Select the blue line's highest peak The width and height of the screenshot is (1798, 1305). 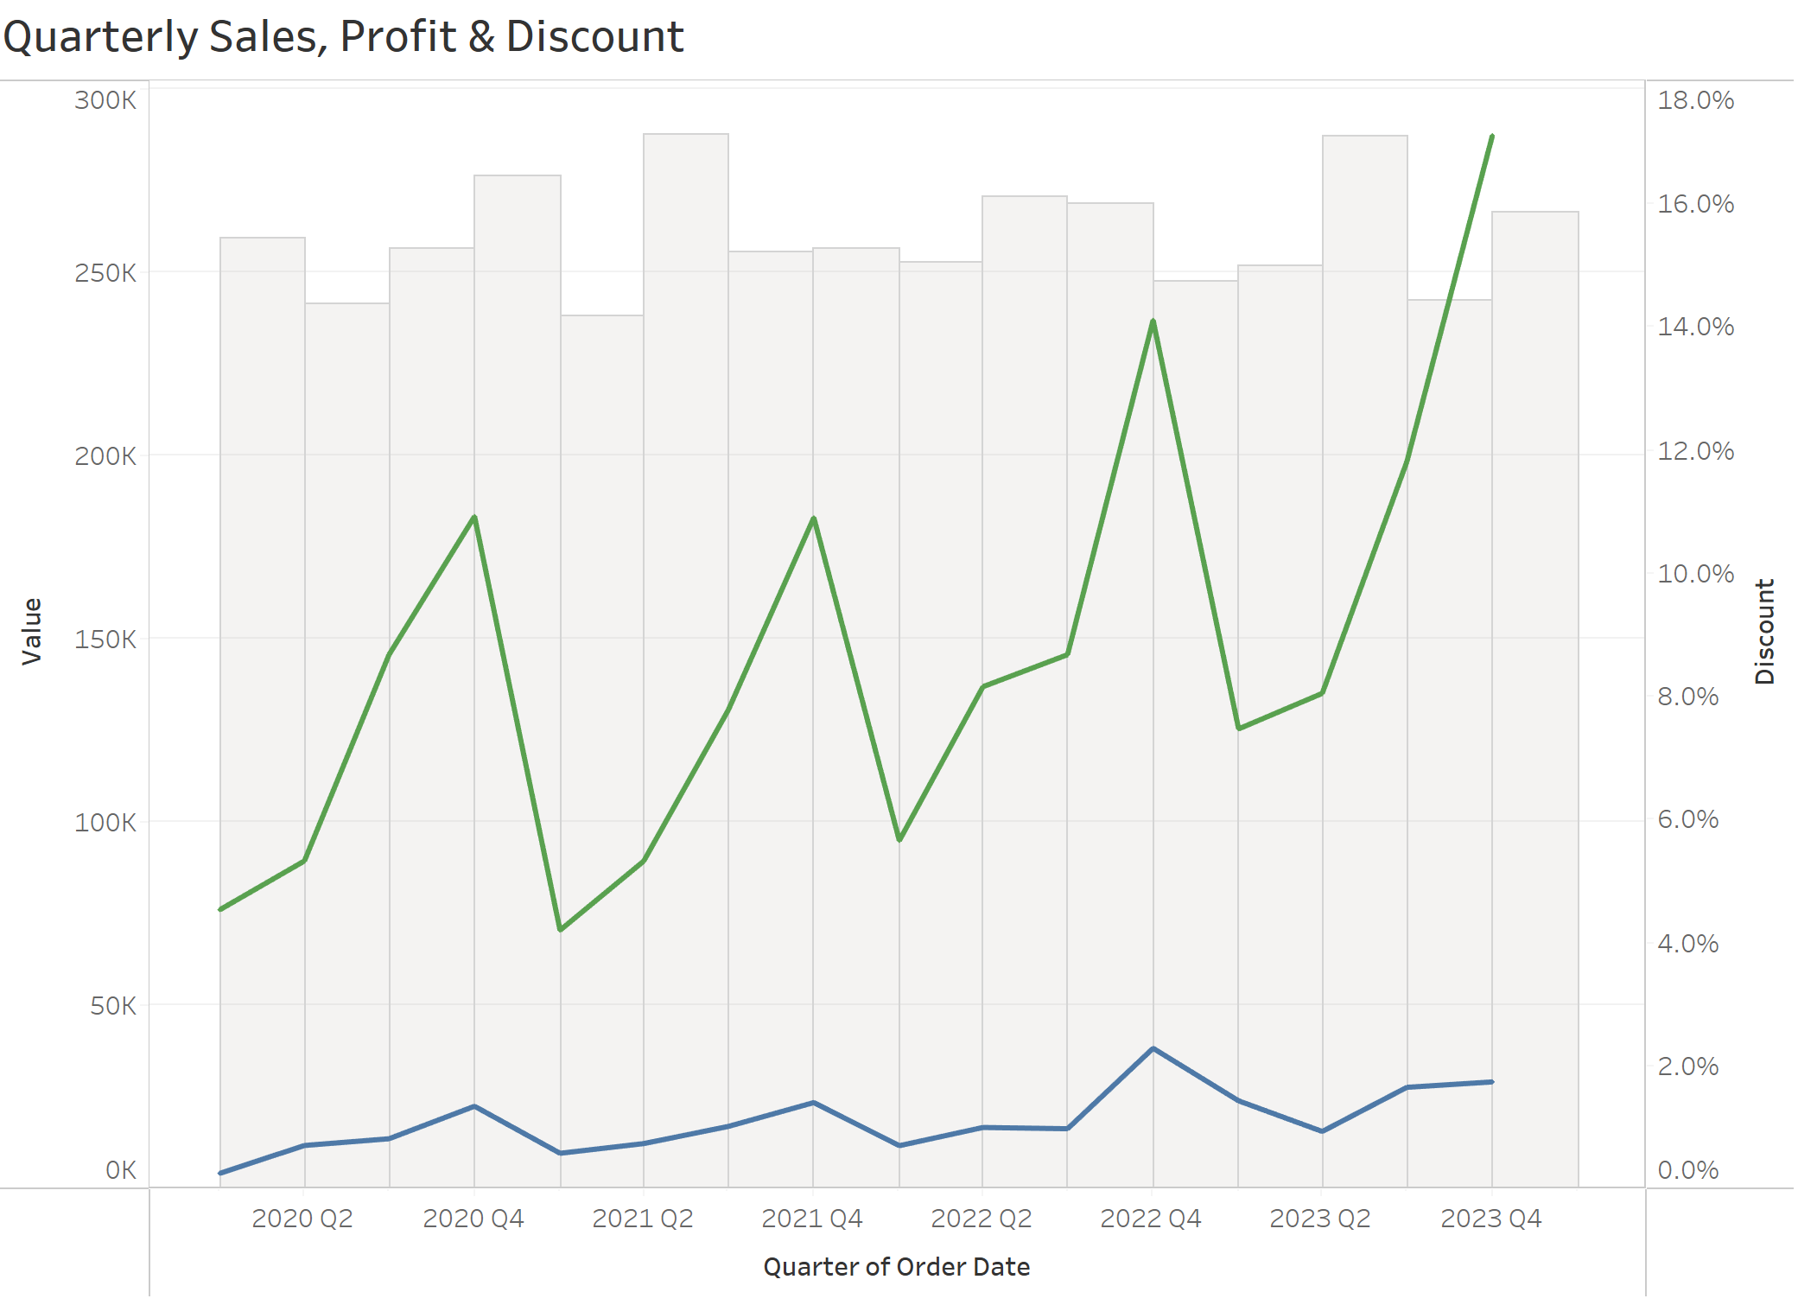(x=1153, y=1049)
